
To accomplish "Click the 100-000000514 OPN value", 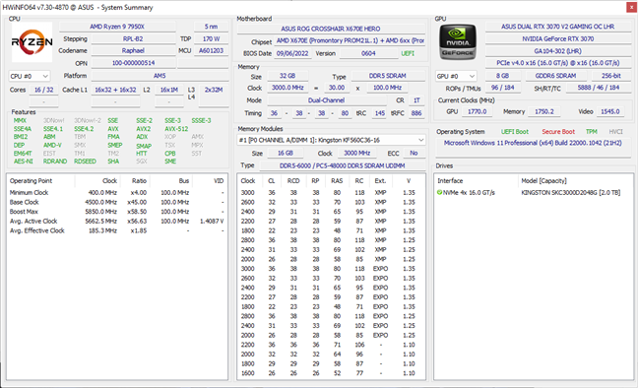I will 133,63.
